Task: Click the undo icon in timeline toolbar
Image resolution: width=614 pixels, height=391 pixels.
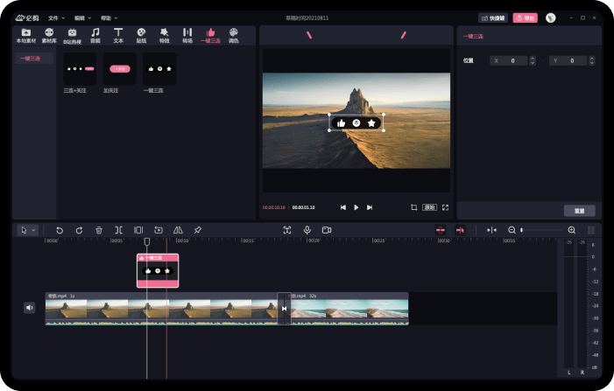Action: (x=60, y=230)
